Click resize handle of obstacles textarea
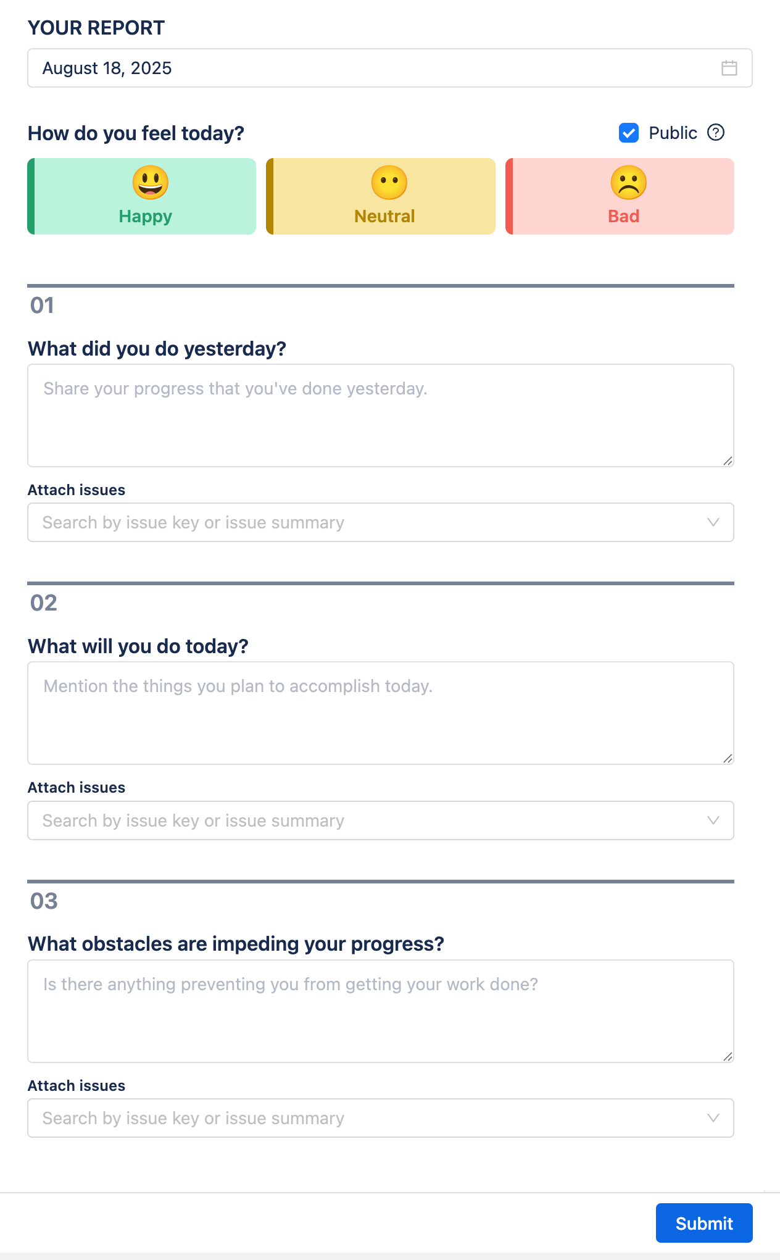The height and width of the screenshot is (1260, 780). coord(728,1056)
